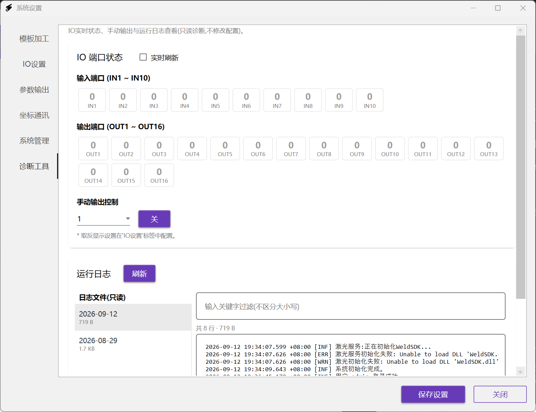Open the IO设置 tab
The width and height of the screenshot is (536, 412).
pos(34,64)
